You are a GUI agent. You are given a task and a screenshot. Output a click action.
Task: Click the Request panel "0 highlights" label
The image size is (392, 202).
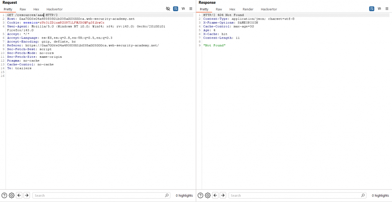click(x=184, y=195)
